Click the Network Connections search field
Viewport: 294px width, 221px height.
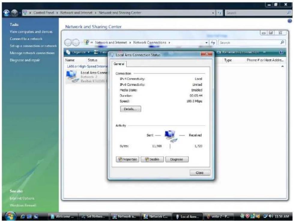point(249,43)
